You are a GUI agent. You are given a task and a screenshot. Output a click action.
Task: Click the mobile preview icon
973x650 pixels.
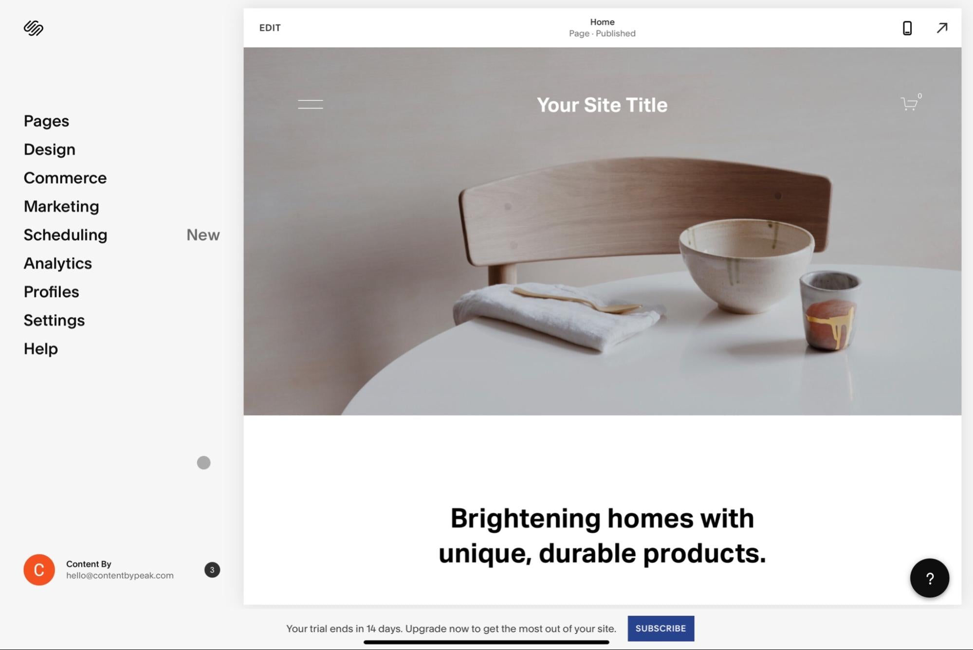[x=907, y=28]
